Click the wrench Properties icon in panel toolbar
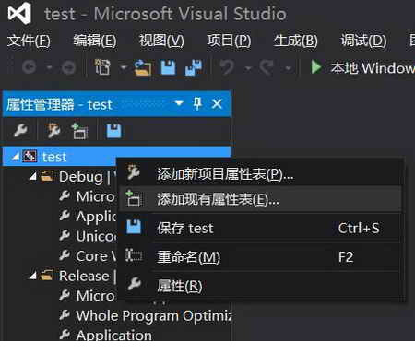 coord(20,131)
